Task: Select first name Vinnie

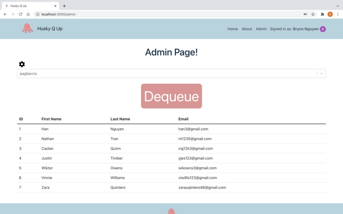Action: 47,178
